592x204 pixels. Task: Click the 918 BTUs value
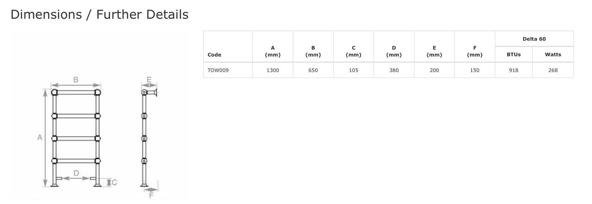pyautogui.click(x=513, y=70)
